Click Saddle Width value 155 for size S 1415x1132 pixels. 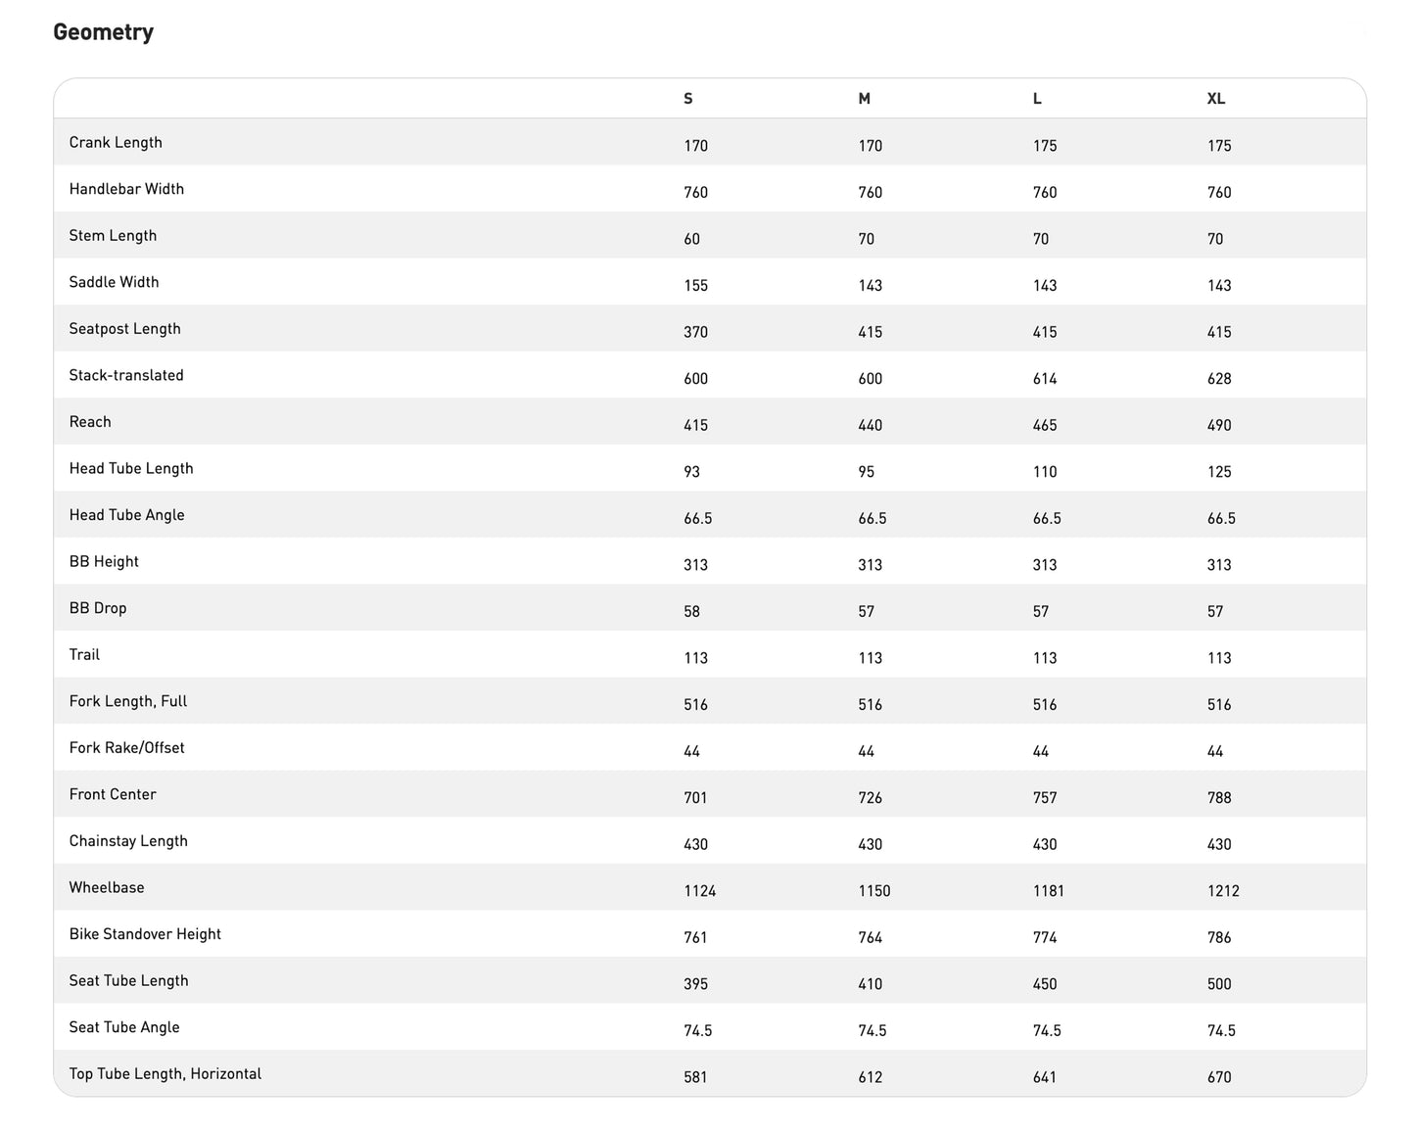click(695, 286)
